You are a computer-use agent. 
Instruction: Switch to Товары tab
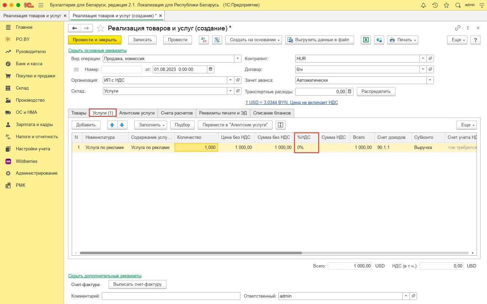click(79, 113)
